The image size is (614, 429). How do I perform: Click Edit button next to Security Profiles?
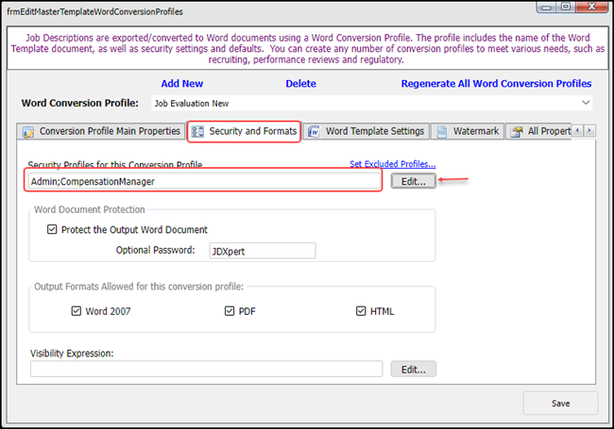coord(414,181)
